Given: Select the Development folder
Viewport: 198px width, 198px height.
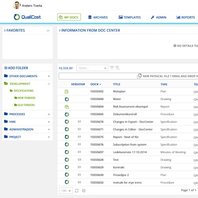Looking at the screenshot, I should [17, 84].
